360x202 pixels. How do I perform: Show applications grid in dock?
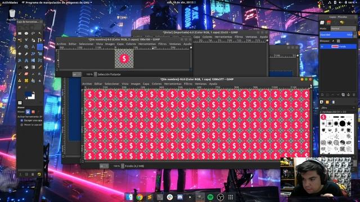(231, 197)
